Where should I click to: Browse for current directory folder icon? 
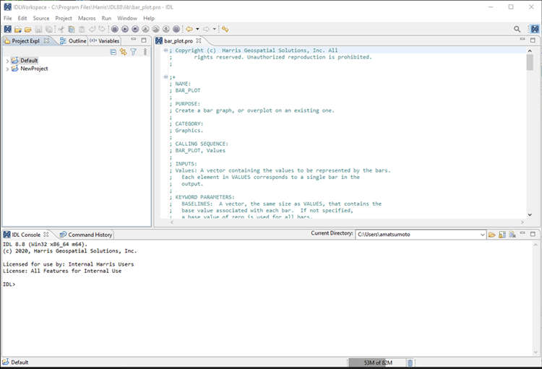[492, 235]
